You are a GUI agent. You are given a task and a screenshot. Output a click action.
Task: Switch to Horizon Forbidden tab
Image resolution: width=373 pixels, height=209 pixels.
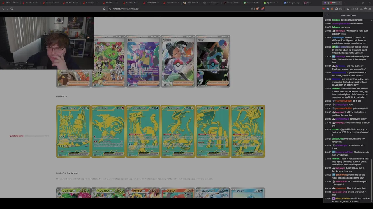tap(50, 3)
